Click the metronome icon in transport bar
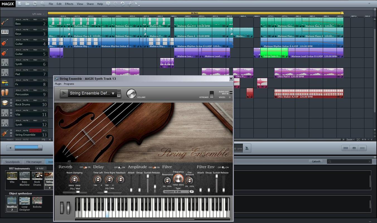Image resolution: width=377 pixels, height=223 pixels. (x=247, y=148)
